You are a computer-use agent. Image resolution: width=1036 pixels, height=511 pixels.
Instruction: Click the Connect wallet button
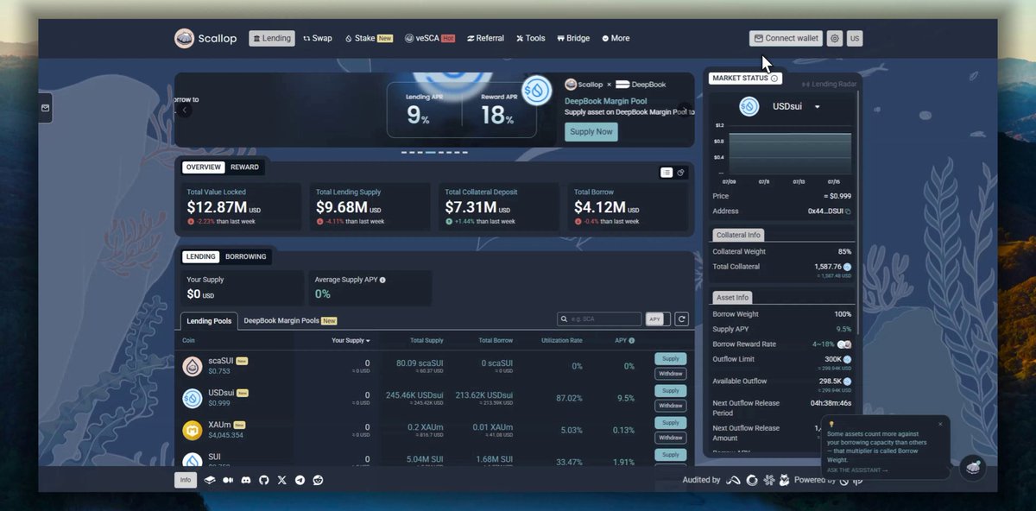click(x=786, y=38)
